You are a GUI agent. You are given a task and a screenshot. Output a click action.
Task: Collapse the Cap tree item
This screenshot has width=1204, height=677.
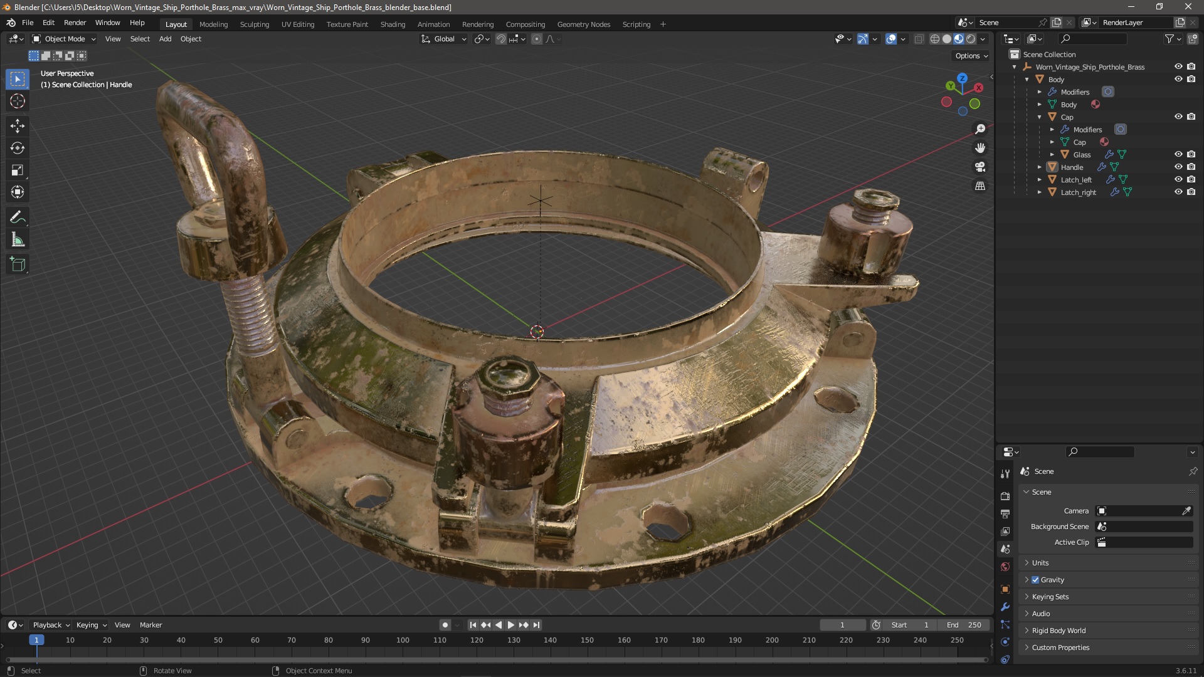(1040, 117)
